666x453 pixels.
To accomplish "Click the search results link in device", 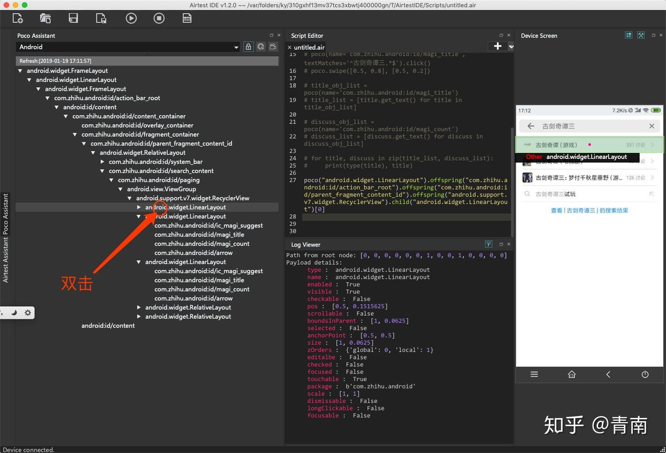I will [x=589, y=211].
